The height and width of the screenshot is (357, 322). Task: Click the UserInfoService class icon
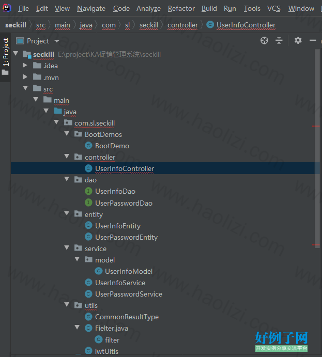point(88,283)
